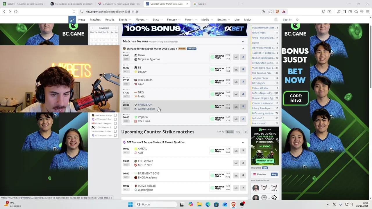Open stats chart for CPH Wolves vs MOUZ NXT
This screenshot has width=372, height=209.
click(236, 163)
